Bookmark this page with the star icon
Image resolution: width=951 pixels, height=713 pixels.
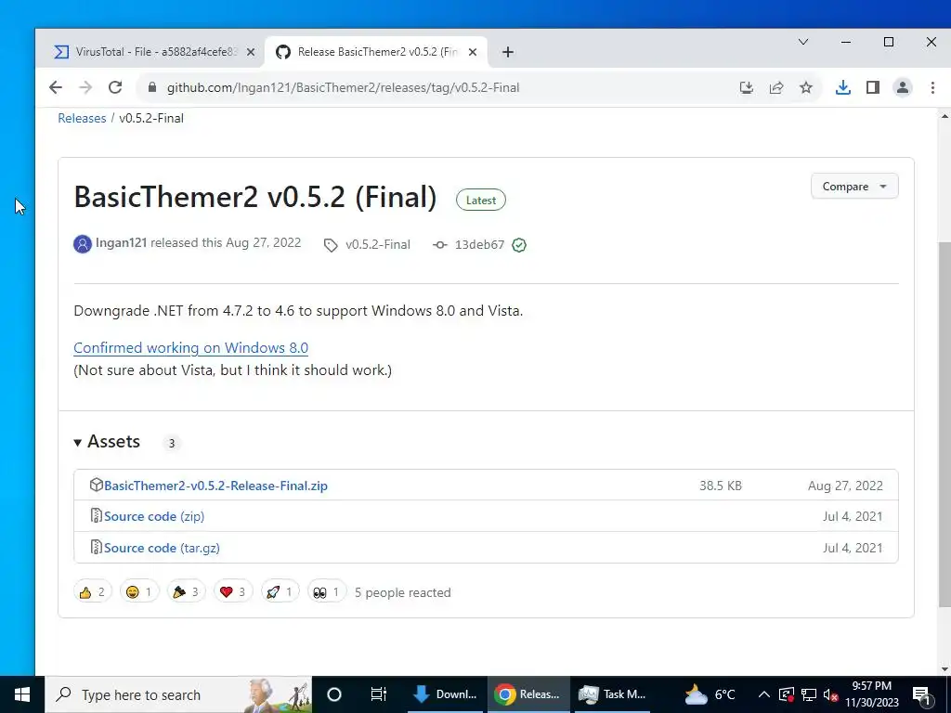tap(806, 87)
